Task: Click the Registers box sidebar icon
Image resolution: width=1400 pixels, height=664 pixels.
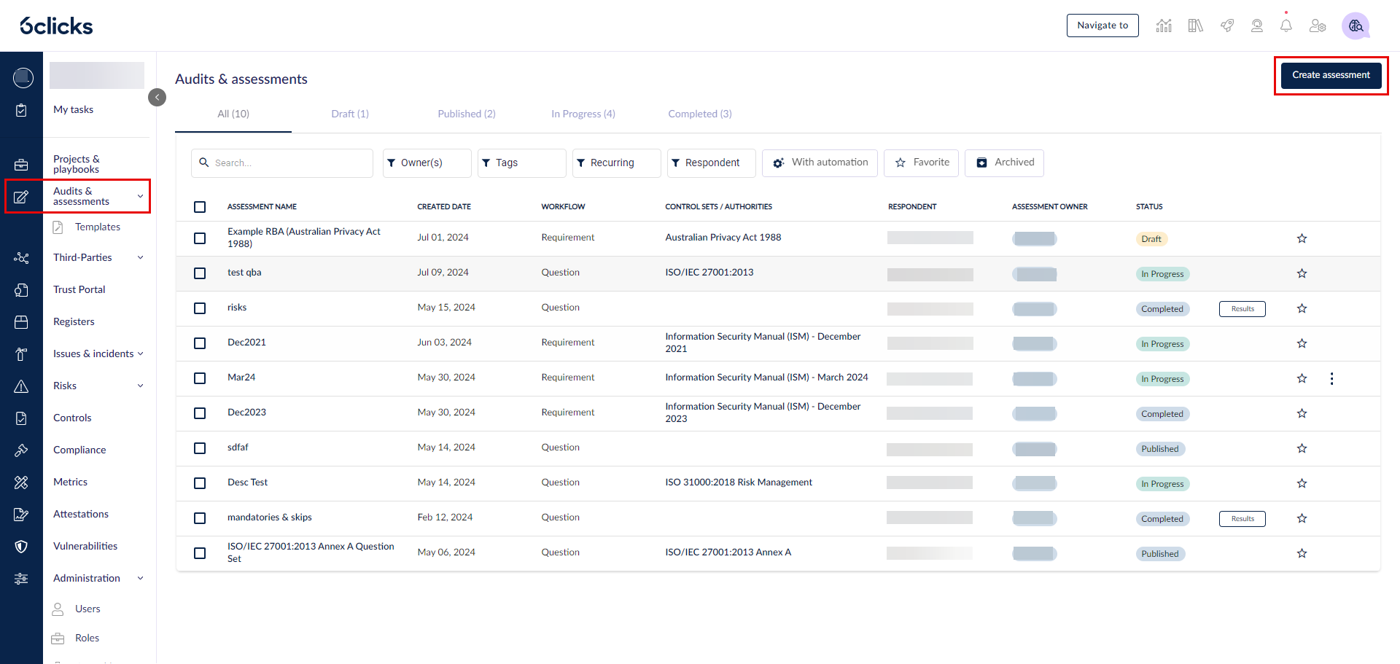Action: coord(21,322)
